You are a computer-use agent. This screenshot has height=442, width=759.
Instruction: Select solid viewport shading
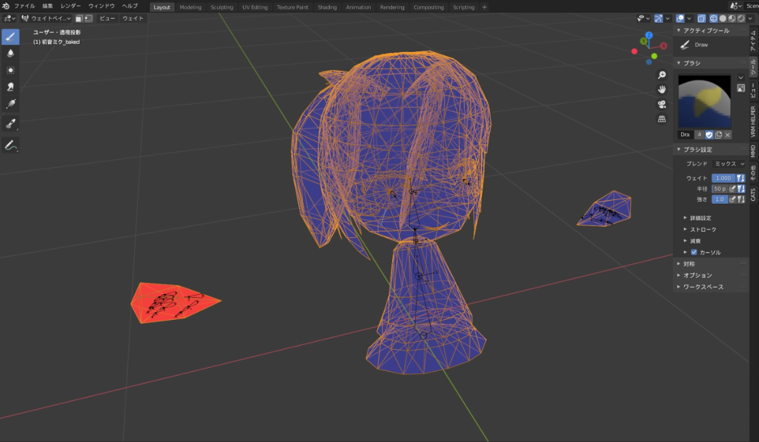tap(722, 18)
